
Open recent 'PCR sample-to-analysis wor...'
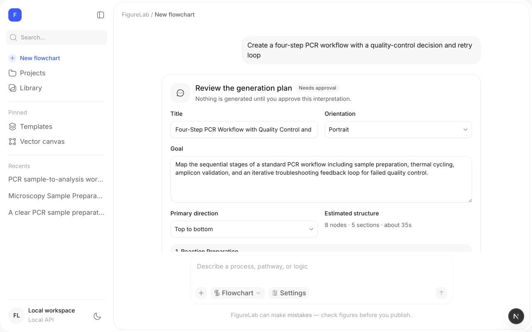click(x=57, y=179)
